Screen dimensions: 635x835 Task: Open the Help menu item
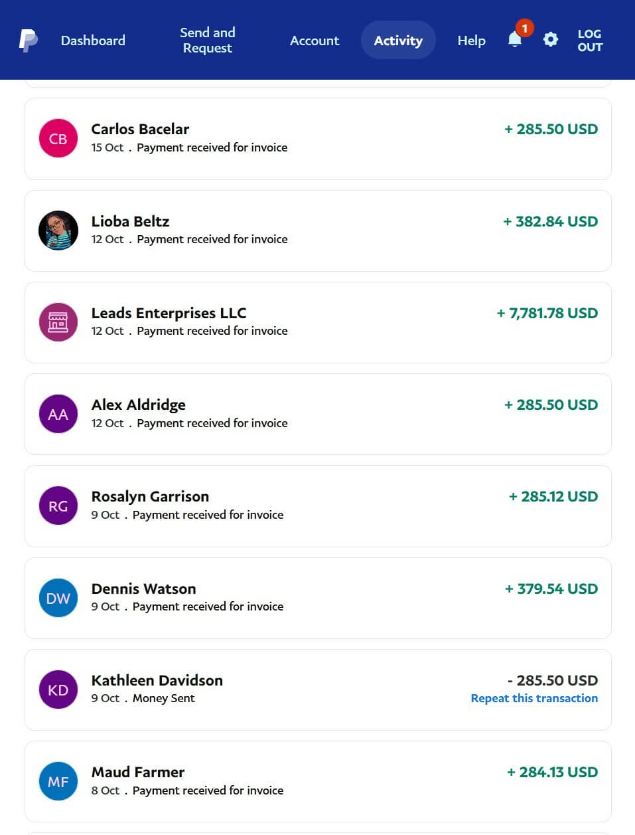click(x=471, y=41)
